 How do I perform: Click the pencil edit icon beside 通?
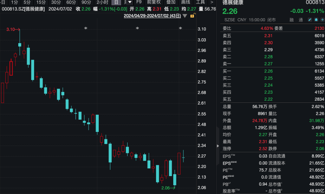[310, 20]
